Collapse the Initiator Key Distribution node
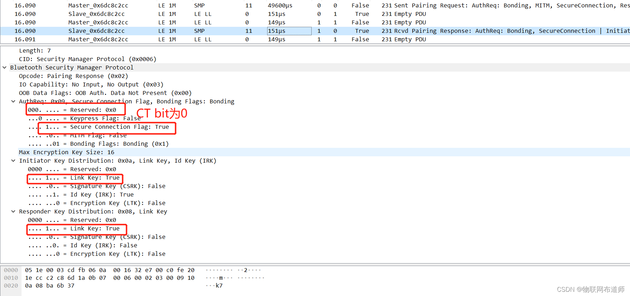The image size is (630, 296). point(13,161)
